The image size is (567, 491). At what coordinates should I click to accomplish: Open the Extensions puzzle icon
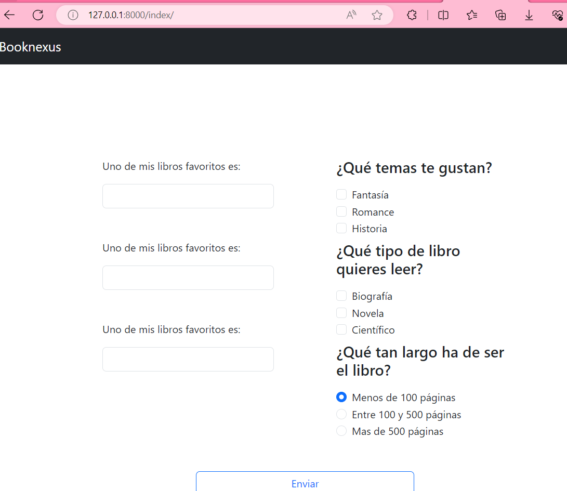click(412, 15)
